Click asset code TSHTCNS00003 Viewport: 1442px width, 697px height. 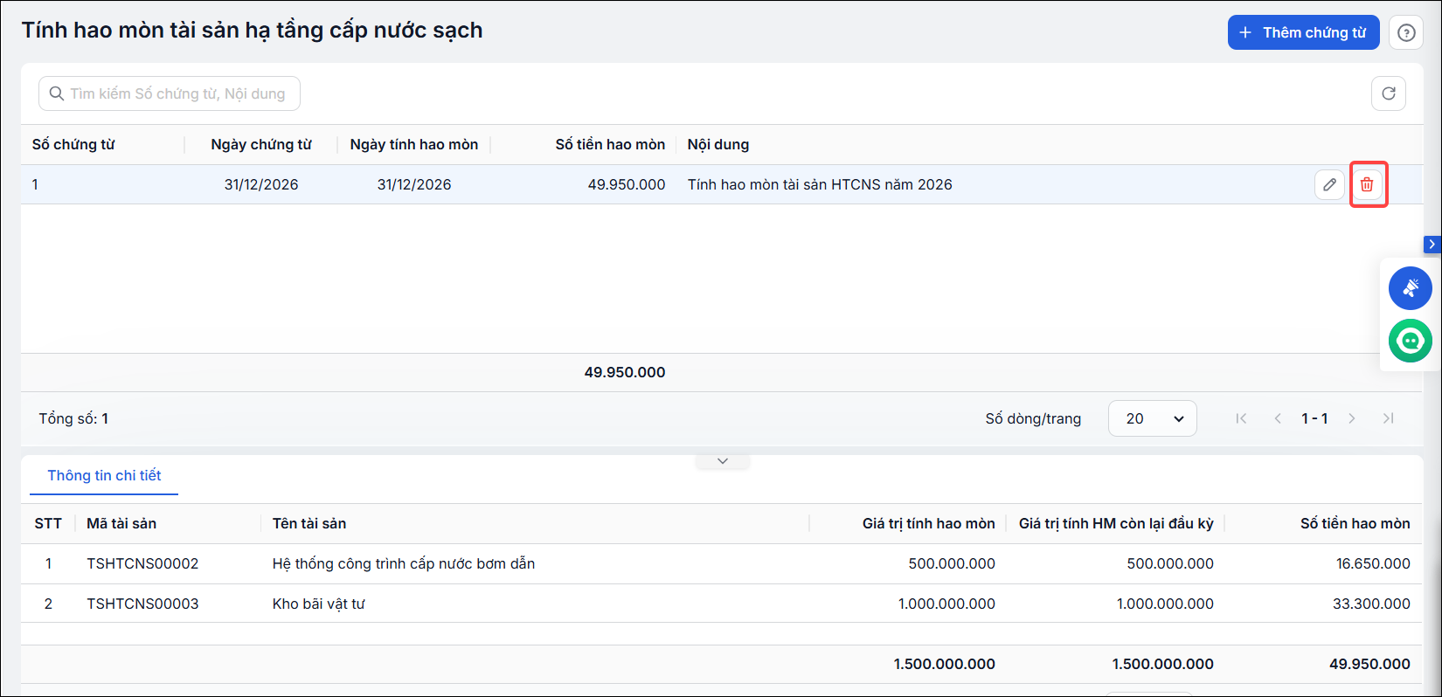(x=142, y=604)
